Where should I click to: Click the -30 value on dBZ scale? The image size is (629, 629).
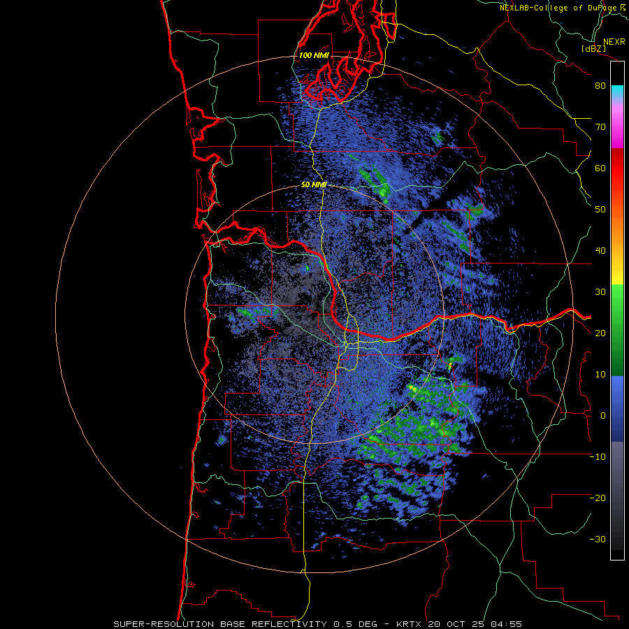(x=598, y=539)
